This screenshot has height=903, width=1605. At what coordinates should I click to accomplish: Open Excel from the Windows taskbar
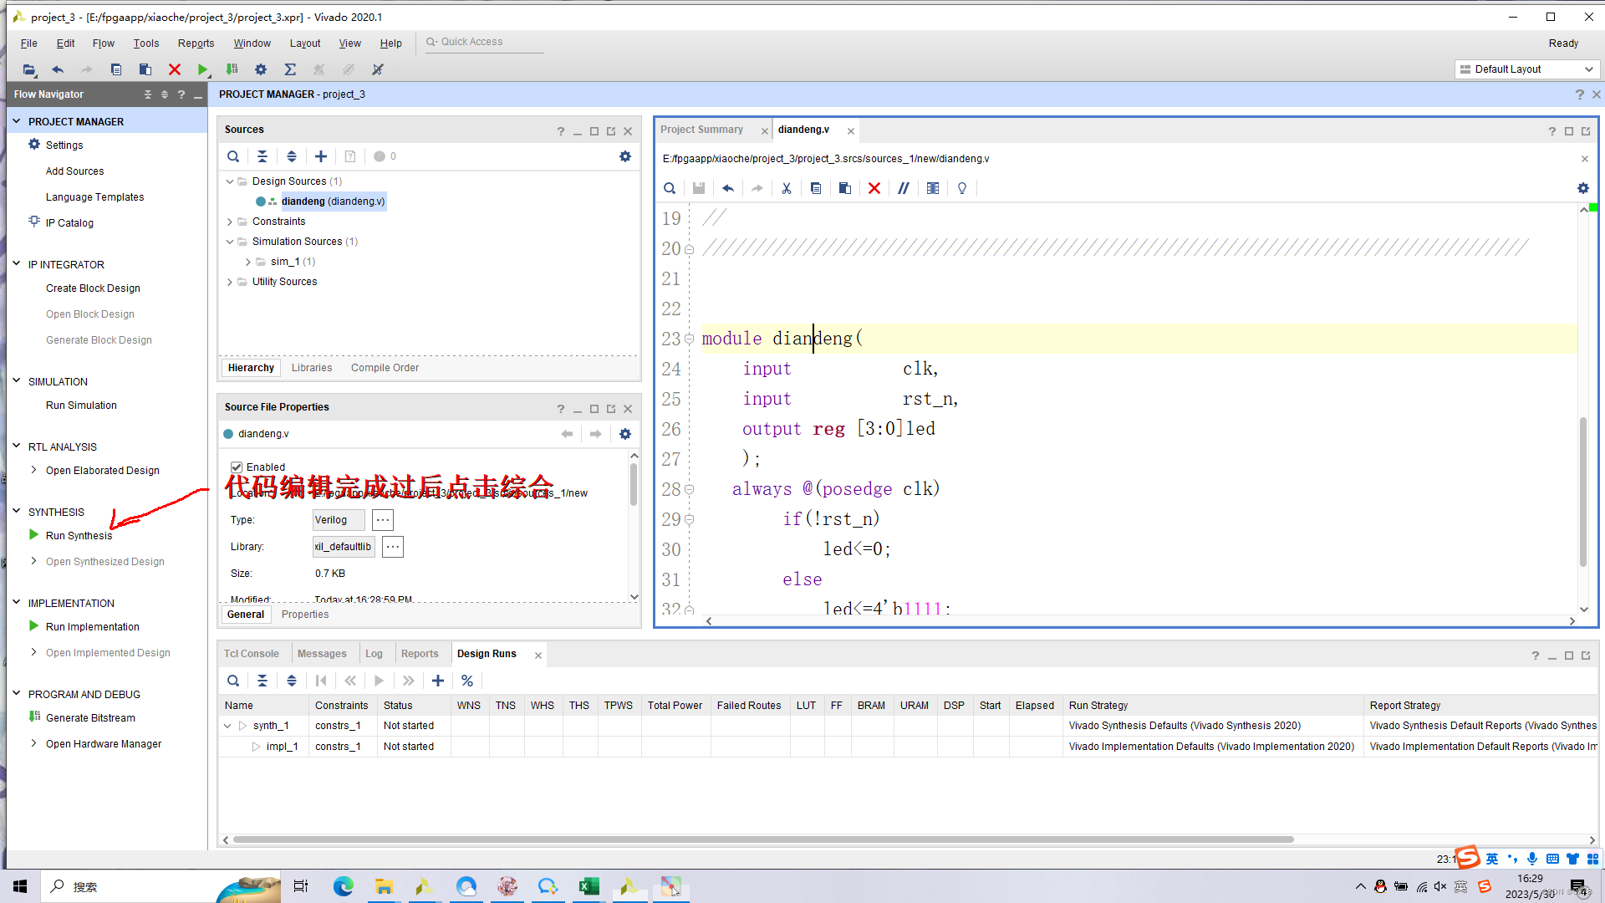click(588, 886)
